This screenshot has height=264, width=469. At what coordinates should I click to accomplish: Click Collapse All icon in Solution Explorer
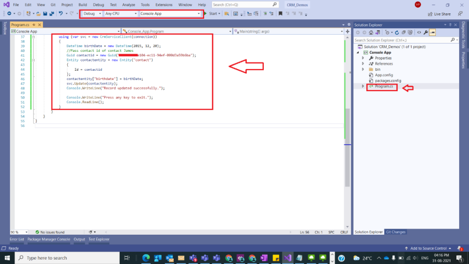click(x=403, y=33)
